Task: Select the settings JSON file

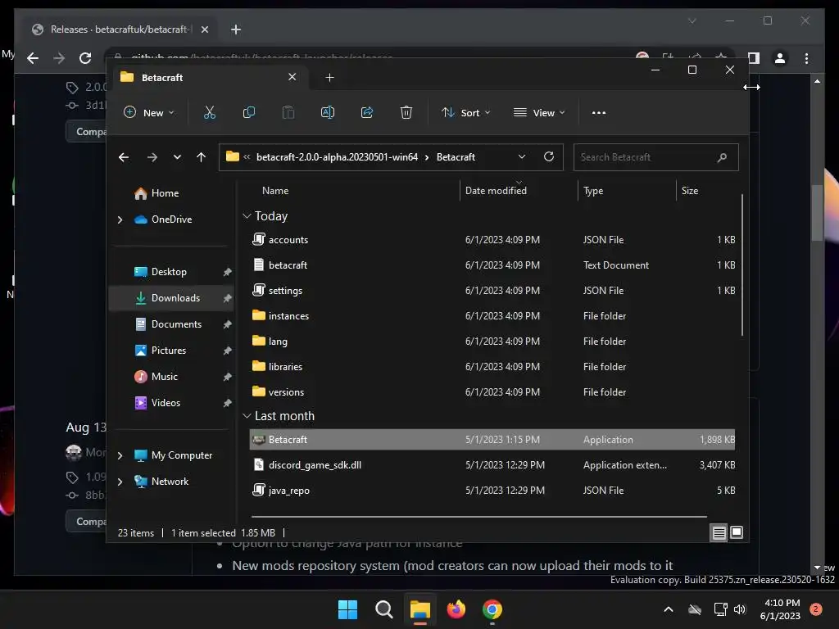Action: pos(492,291)
